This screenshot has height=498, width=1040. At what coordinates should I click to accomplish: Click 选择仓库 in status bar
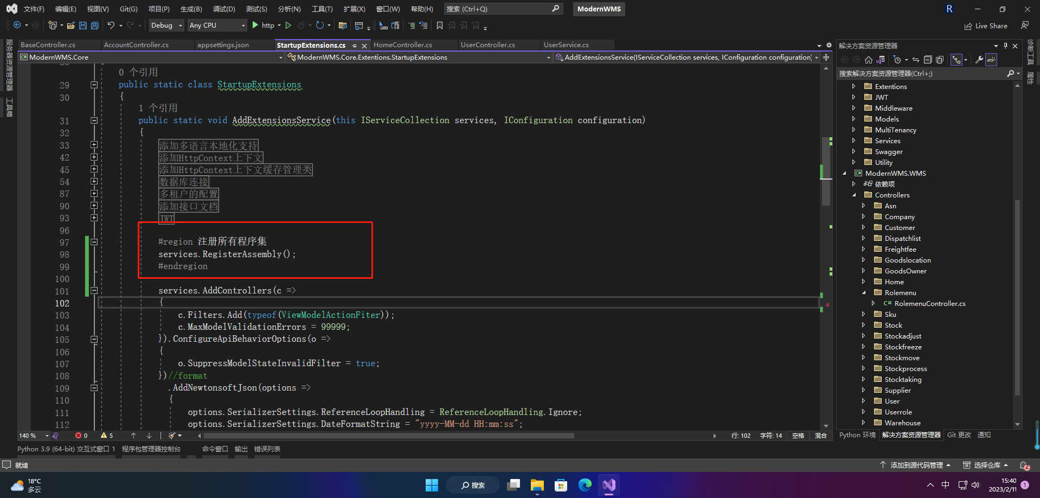point(986,465)
